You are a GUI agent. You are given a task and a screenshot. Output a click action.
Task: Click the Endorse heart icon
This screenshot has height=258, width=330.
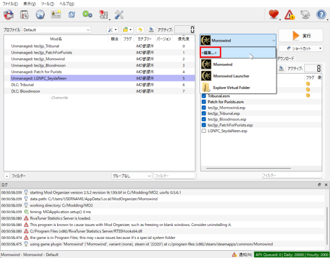(x=274, y=14)
